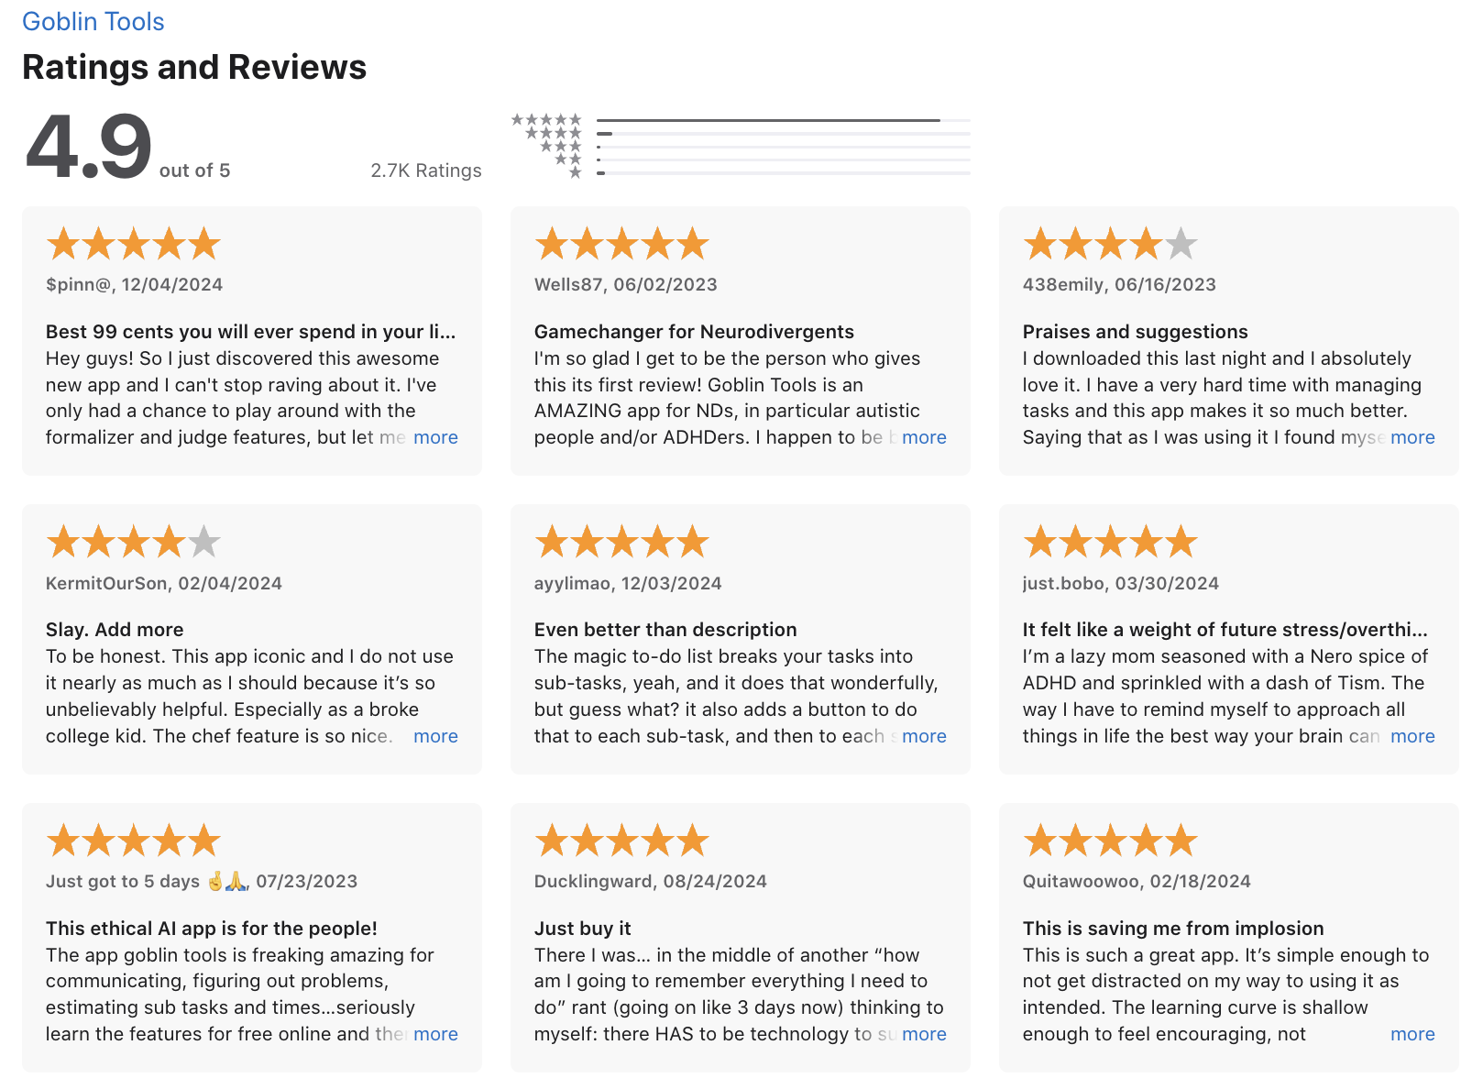Expand $pinn@'s review with the more link
The width and height of the screenshot is (1483, 1089).
(434, 438)
